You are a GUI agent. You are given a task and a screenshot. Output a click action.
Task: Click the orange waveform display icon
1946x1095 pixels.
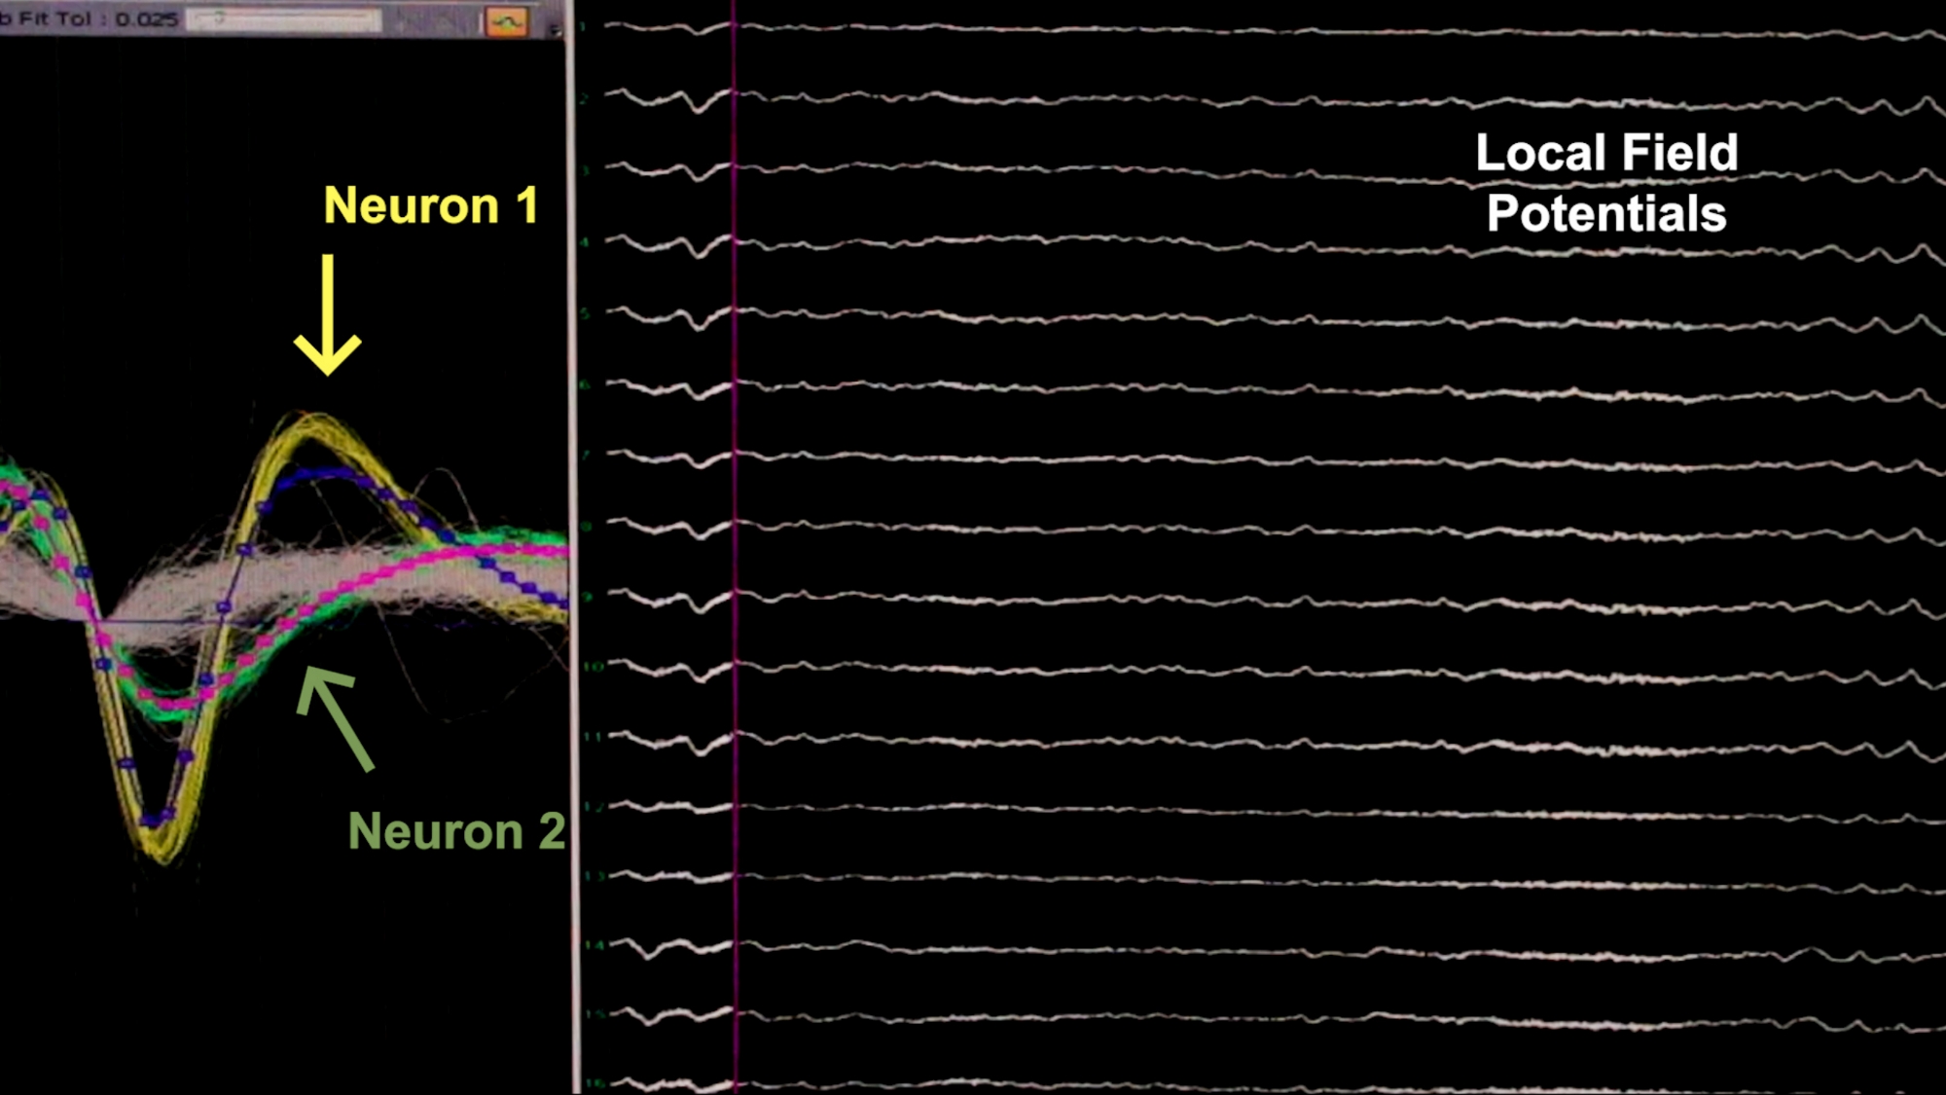[506, 21]
